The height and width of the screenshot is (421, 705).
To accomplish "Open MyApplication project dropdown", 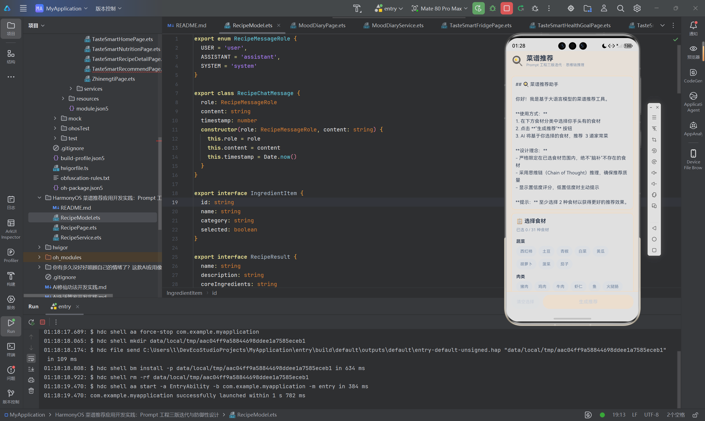I will click(61, 9).
